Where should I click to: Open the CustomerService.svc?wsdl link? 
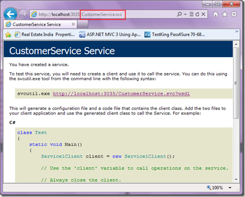[121, 94]
